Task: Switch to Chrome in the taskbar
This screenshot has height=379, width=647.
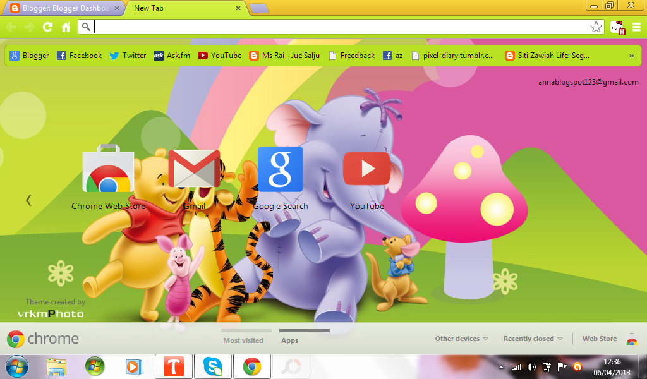Action: tap(252, 366)
